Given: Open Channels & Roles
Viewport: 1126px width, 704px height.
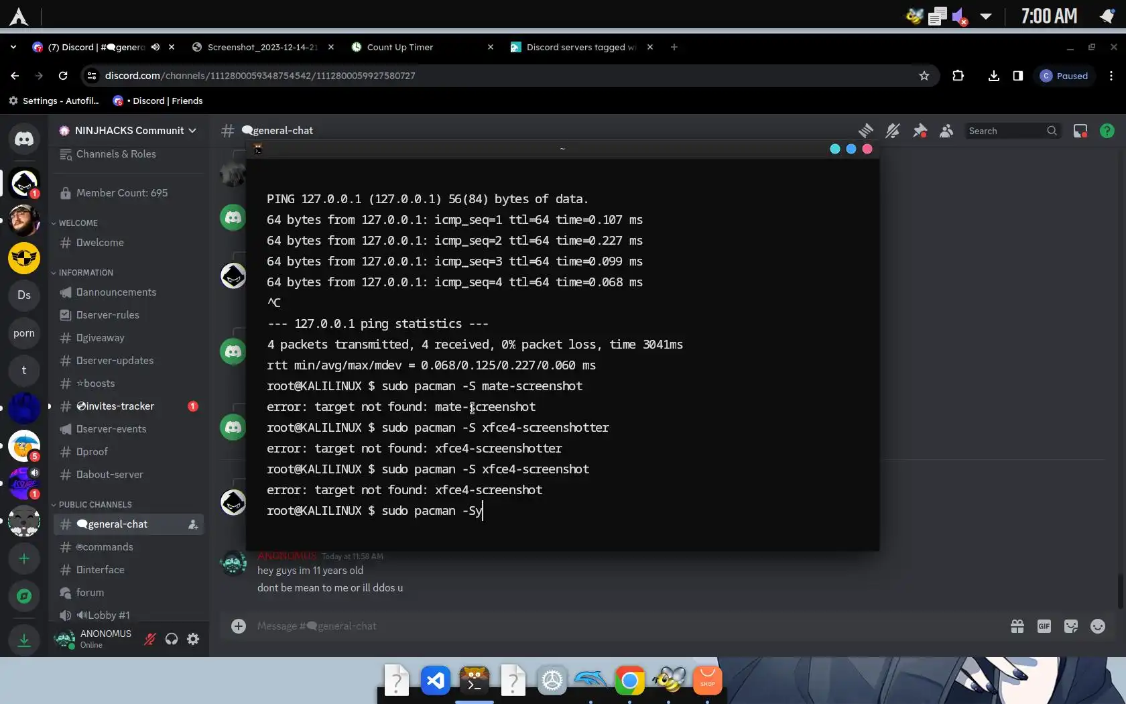Looking at the screenshot, I should click(128, 154).
